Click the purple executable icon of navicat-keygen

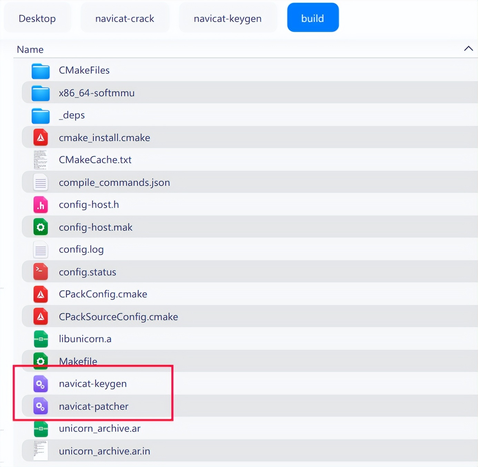(40, 384)
